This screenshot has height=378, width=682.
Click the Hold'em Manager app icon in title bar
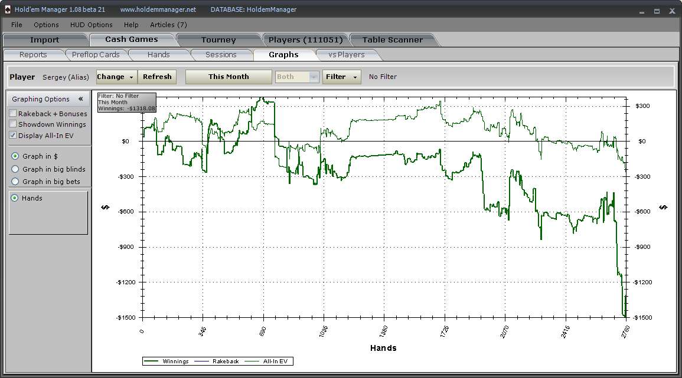(x=7, y=9)
